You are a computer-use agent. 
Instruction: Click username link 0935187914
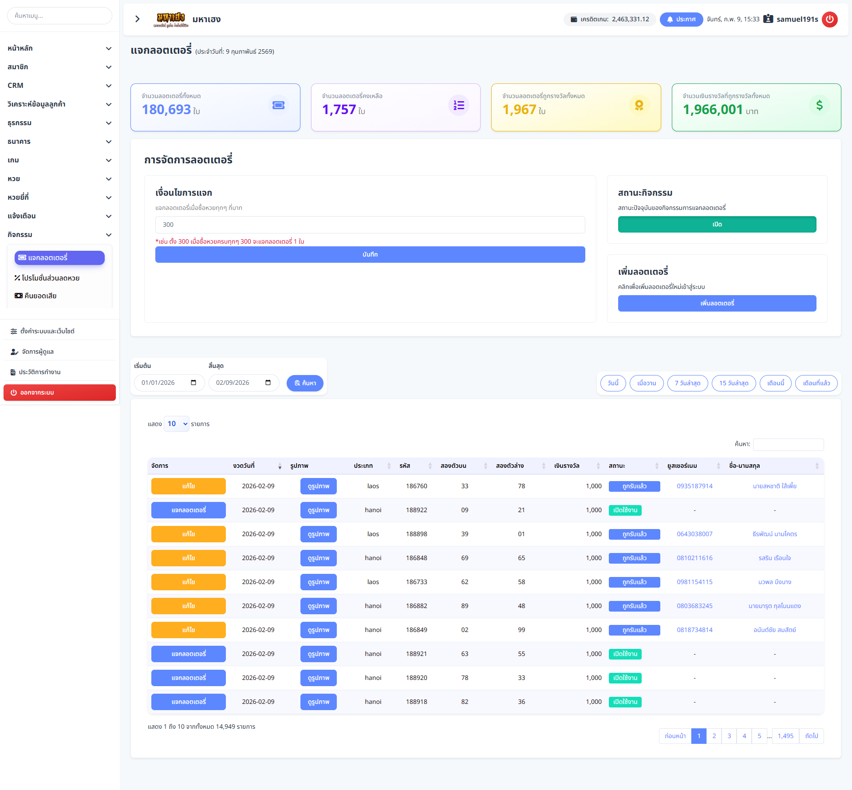click(x=694, y=486)
